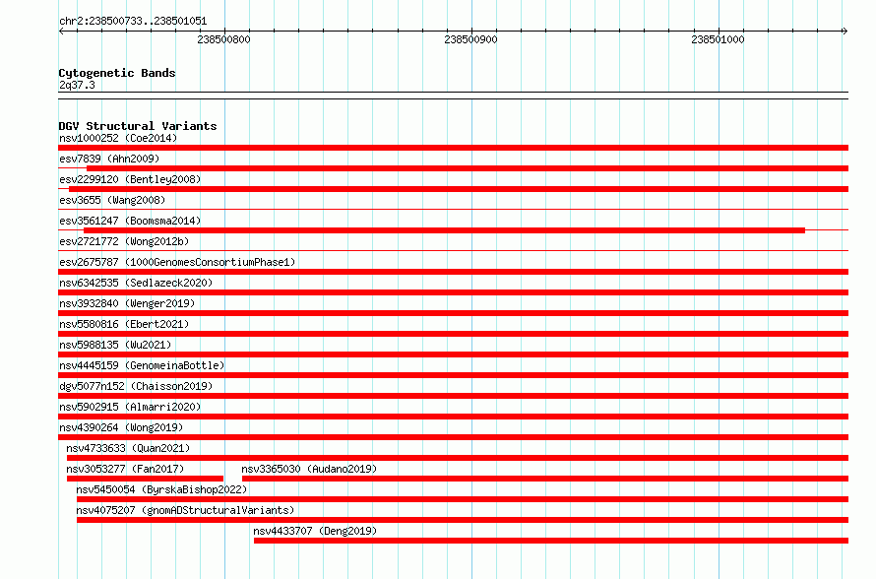Click the thick red bar of esv7839

click(468, 168)
